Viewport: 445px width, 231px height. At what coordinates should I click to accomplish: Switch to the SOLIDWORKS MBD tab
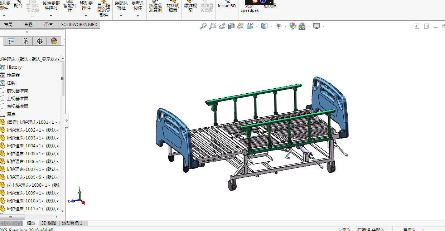coord(78,25)
